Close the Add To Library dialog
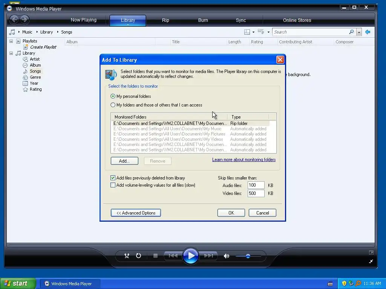This screenshot has width=386, height=289. [x=280, y=60]
